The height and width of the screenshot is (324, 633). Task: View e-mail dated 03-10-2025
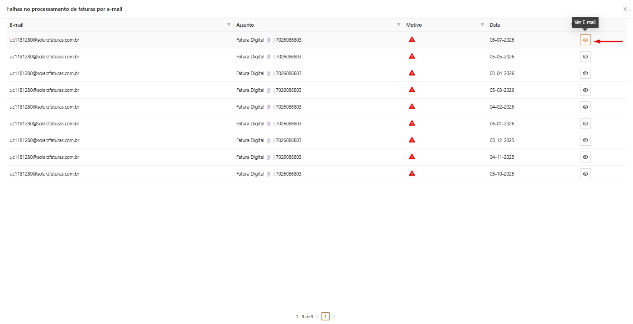(585, 174)
